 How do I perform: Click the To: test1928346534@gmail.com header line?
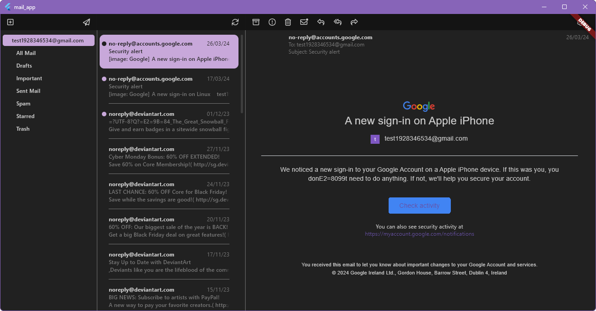point(326,45)
